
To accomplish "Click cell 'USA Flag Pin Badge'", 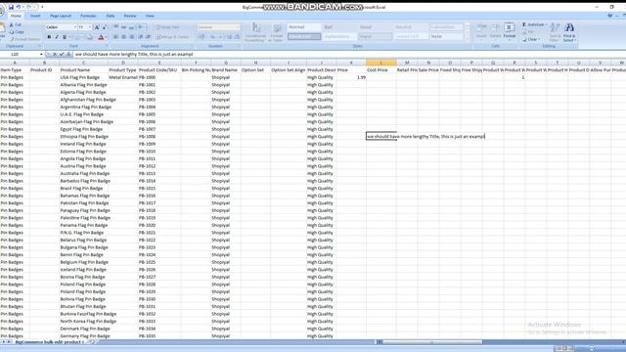I will pyautogui.click(x=83, y=77).
